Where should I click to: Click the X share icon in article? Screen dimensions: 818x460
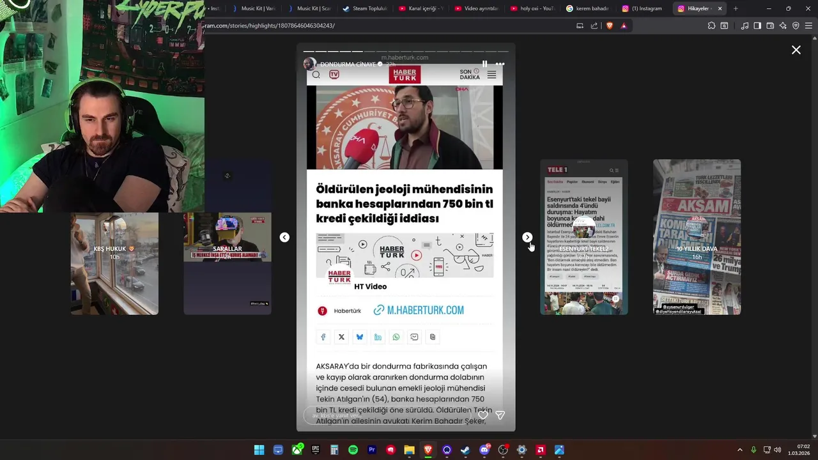(341, 337)
